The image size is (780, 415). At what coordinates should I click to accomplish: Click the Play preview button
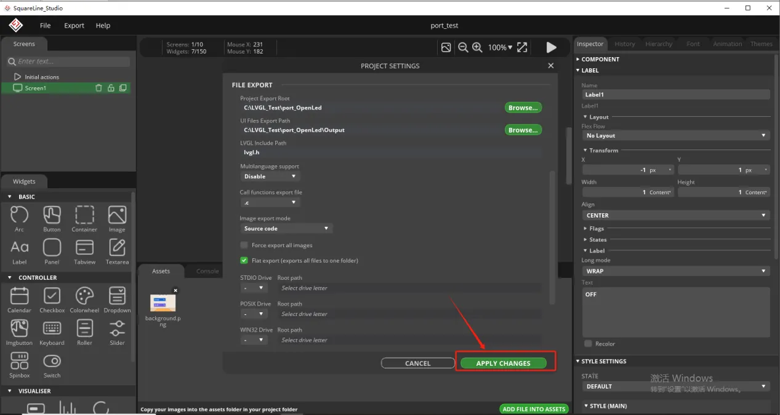click(x=551, y=47)
